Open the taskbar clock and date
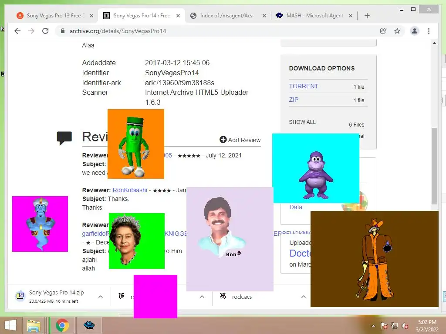This screenshot has height=334, width=446. (427, 326)
